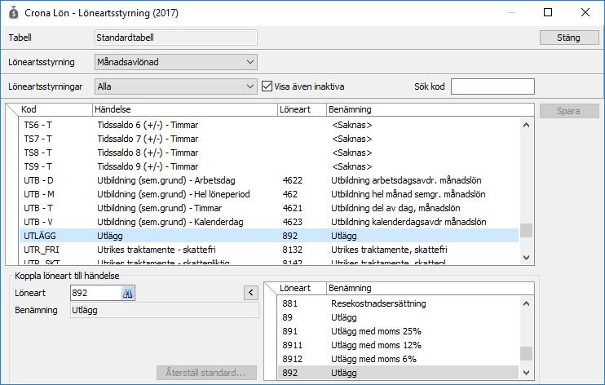Select the UTB - D row
Image resolution: width=605 pixels, height=385 pixels.
(x=269, y=180)
